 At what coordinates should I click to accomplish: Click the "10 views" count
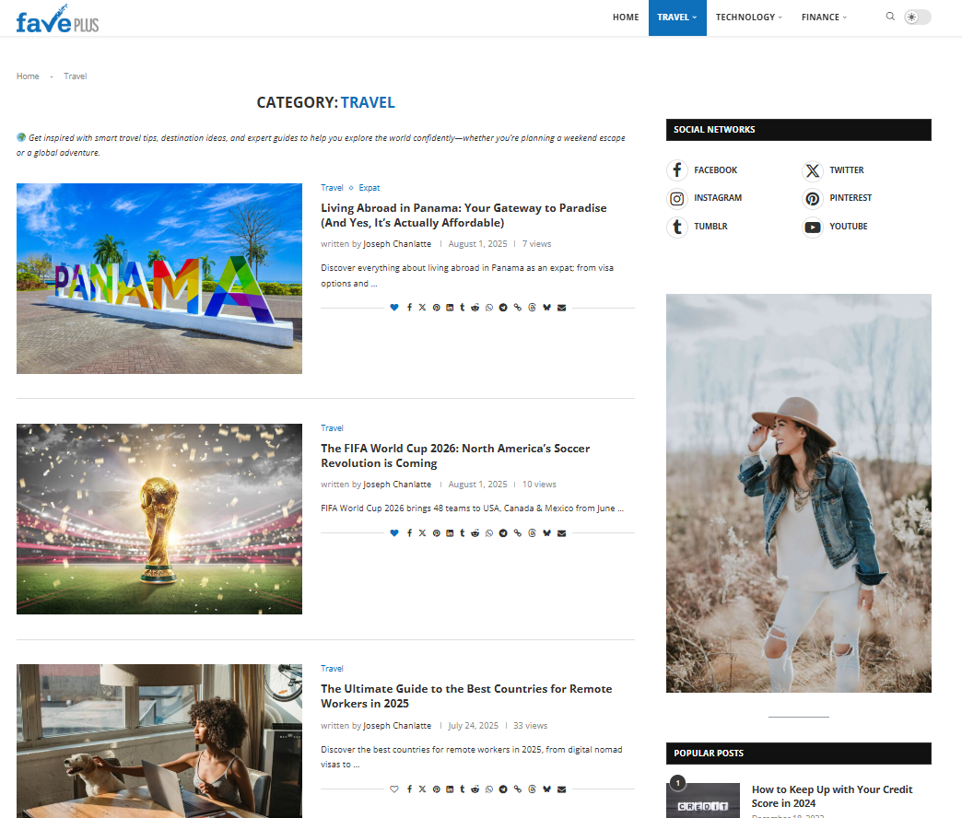click(x=539, y=485)
